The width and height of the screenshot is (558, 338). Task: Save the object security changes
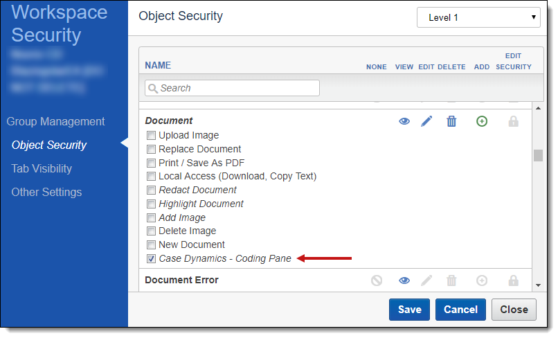point(409,310)
